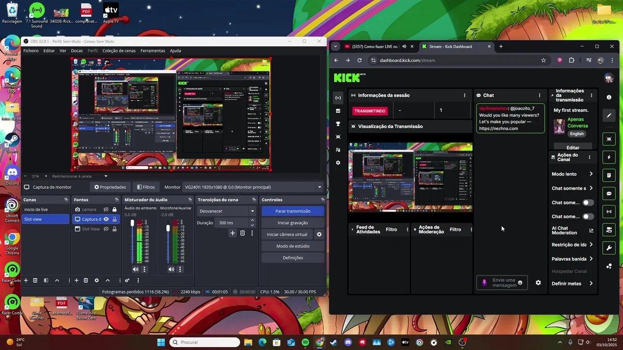Click the pencil edit icon in Kick right toolbar
The width and height of the screenshot is (623, 350).
[609, 116]
